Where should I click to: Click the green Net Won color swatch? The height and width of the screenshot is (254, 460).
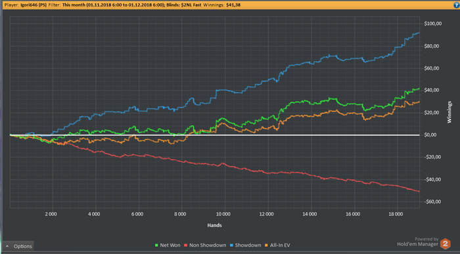point(156,245)
